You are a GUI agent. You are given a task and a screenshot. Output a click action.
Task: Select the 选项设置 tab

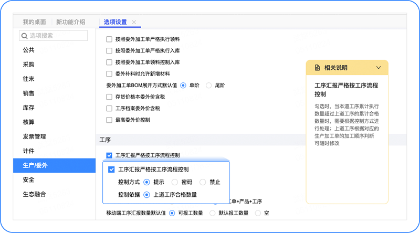pos(115,22)
